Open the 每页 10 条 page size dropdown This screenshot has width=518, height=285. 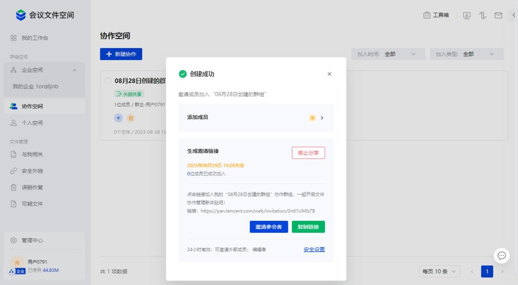pos(439,271)
